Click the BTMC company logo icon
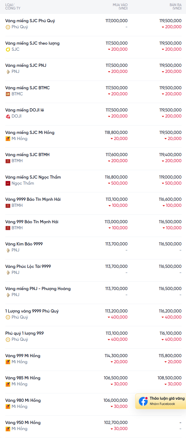Viewport: 186px width, 438px height. point(8,94)
